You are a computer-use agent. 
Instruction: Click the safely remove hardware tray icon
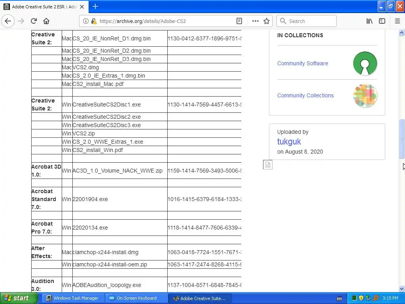pos(369,298)
